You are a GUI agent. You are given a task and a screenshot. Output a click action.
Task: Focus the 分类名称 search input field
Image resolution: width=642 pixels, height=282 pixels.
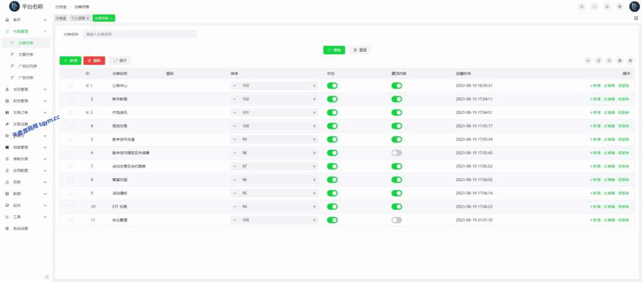pyautogui.click(x=140, y=34)
